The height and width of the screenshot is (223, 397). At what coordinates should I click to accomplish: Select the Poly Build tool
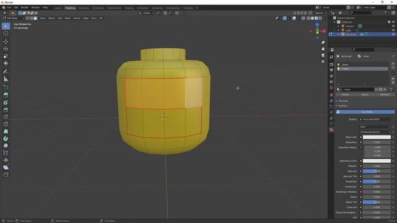pos(6,131)
